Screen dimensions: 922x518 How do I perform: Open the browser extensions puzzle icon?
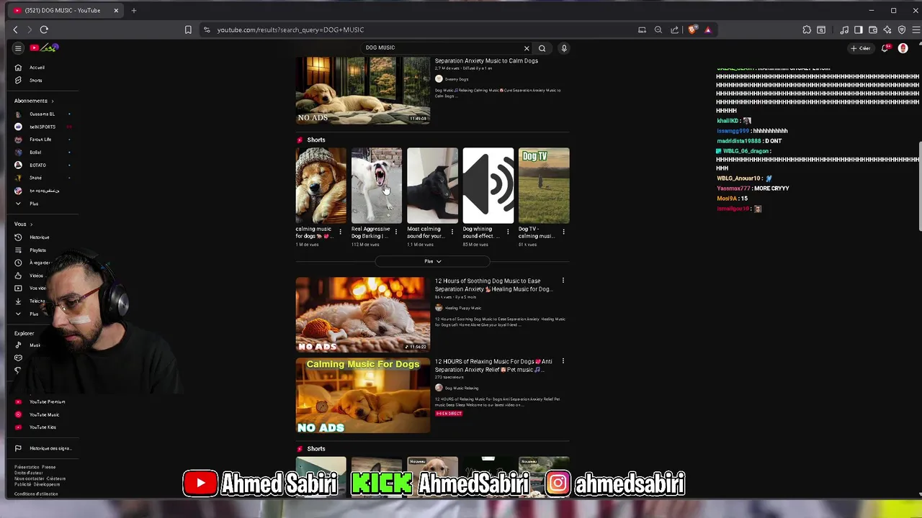coord(807,29)
